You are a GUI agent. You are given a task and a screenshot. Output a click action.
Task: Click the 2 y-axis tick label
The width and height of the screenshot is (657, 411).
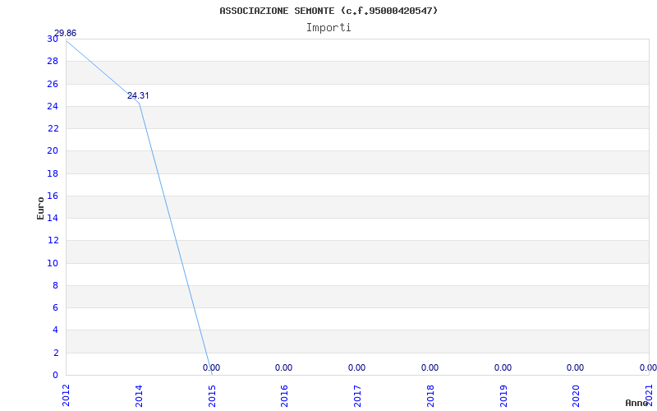click(55, 353)
